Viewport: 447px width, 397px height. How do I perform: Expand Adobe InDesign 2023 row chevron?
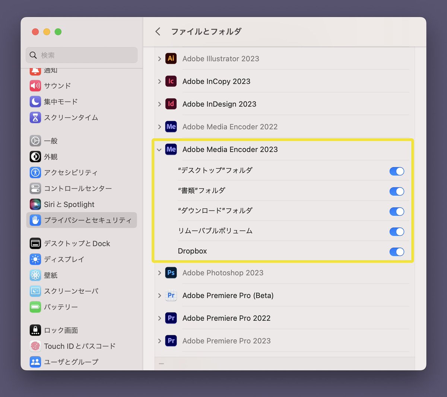(x=159, y=104)
